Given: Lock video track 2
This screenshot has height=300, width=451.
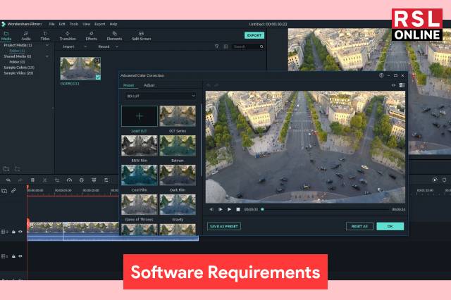Looking at the screenshot, I should coord(13,232).
